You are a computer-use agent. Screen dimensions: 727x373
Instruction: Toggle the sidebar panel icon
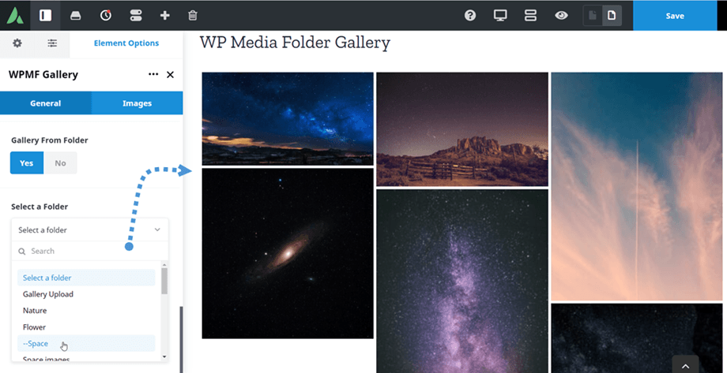click(46, 15)
